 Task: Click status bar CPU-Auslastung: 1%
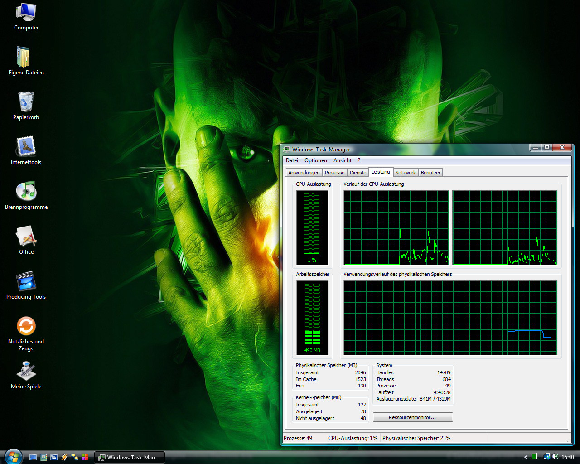tap(353, 438)
